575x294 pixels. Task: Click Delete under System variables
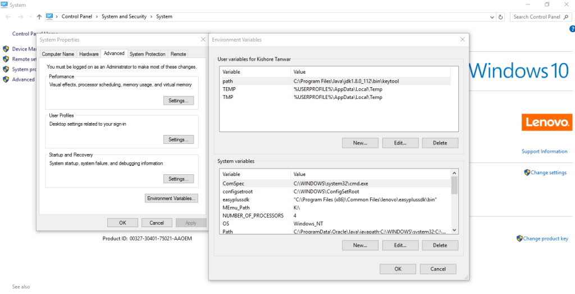click(x=440, y=245)
